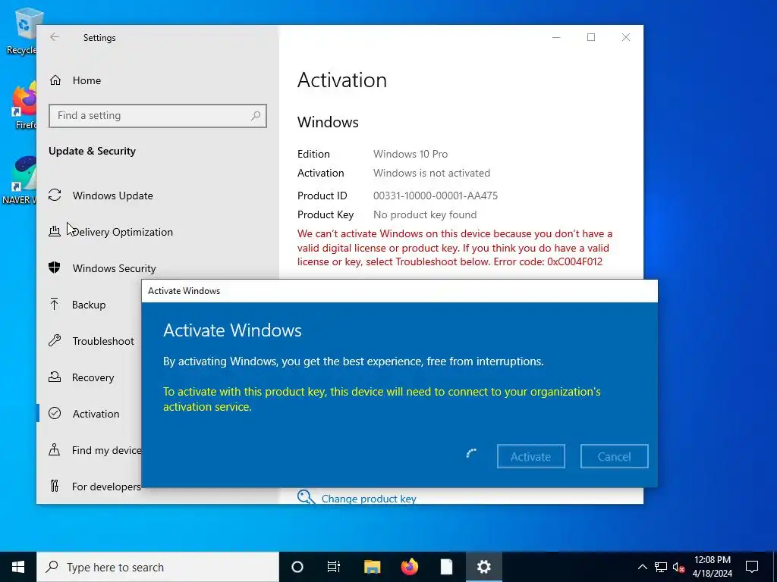777x582 pixels.
Task: Click the Cortana circle on taskbar
Action: pyautogui.click(x=297, y=567)
